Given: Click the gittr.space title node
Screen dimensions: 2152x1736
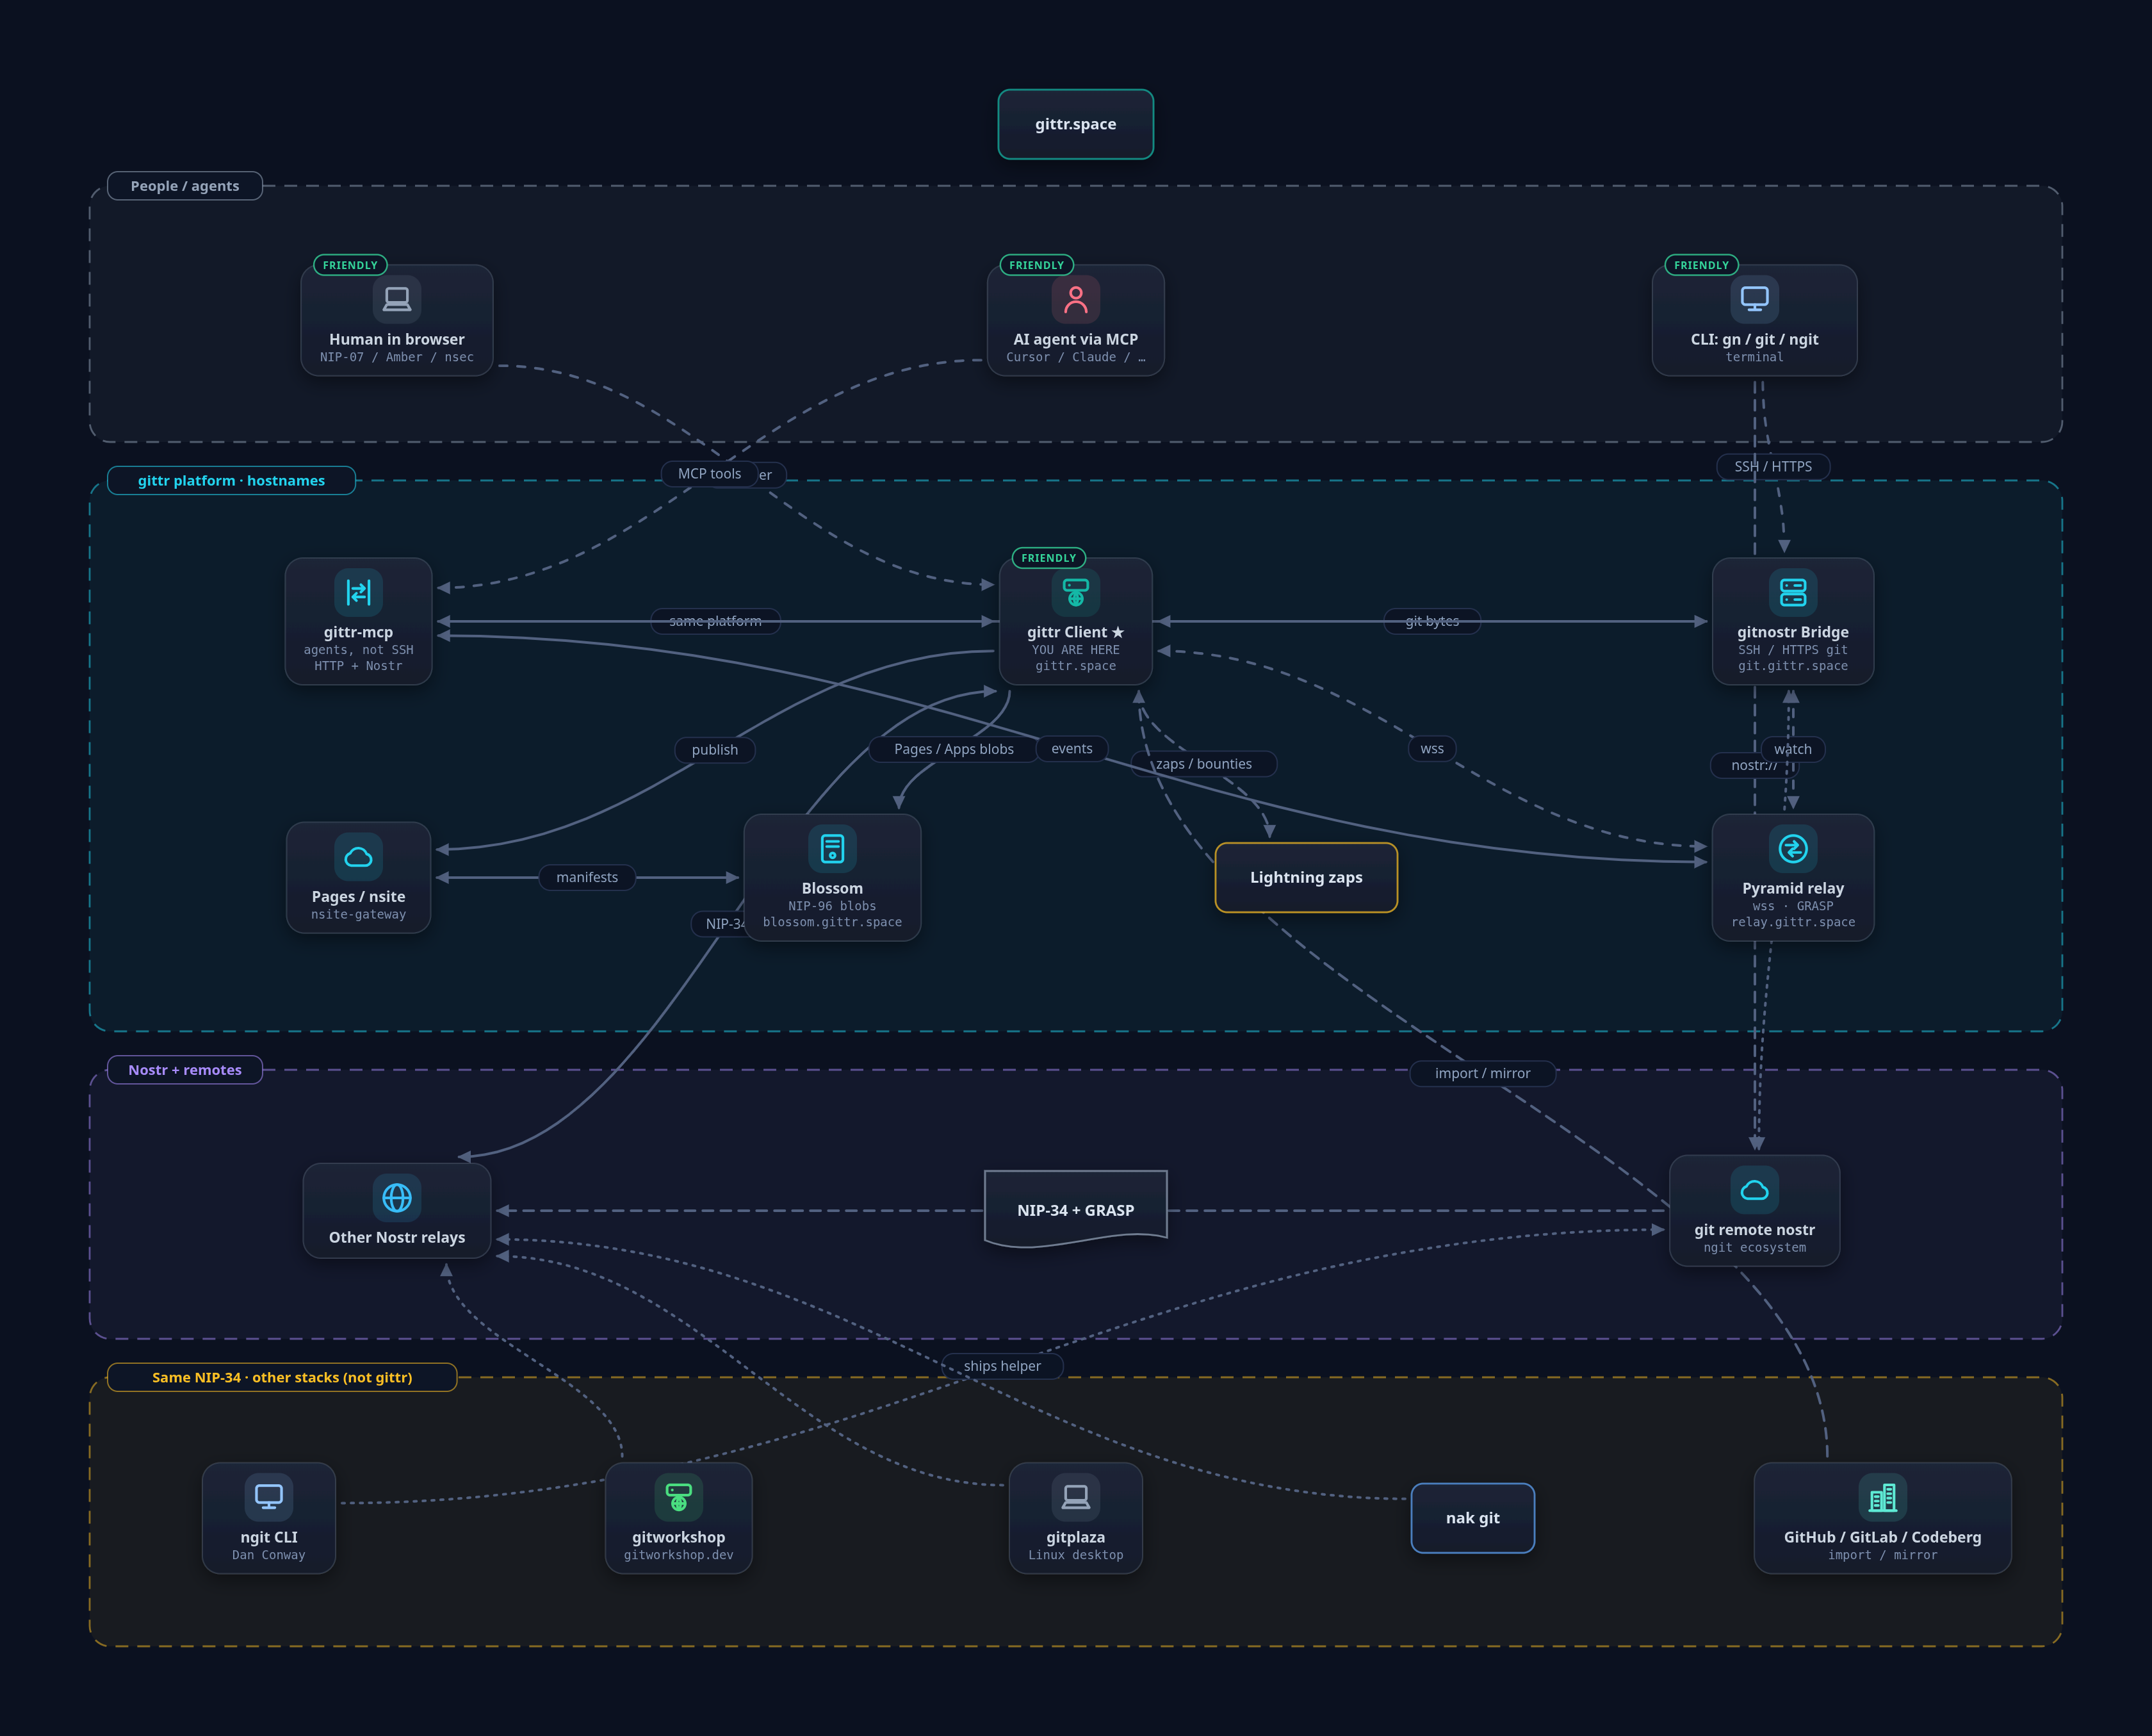Looking at the screenshot, I should [1075, 124].
